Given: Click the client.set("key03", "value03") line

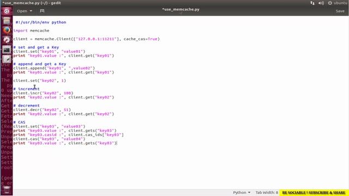Looking at the screenshot, I should point(49,126).
